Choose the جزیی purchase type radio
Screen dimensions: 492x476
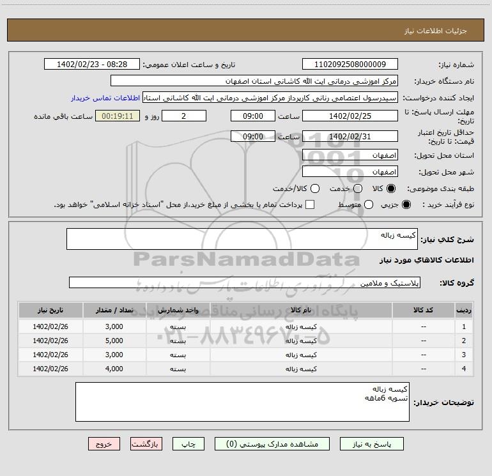(406, 204)
